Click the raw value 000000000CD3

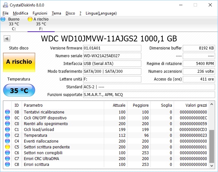pos(193,130)
